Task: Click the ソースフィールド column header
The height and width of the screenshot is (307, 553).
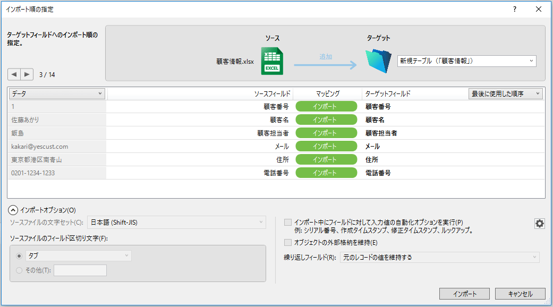Action: (273, 94)
